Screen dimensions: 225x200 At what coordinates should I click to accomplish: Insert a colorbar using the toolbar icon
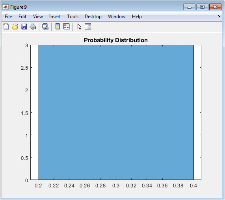(58, 26)
